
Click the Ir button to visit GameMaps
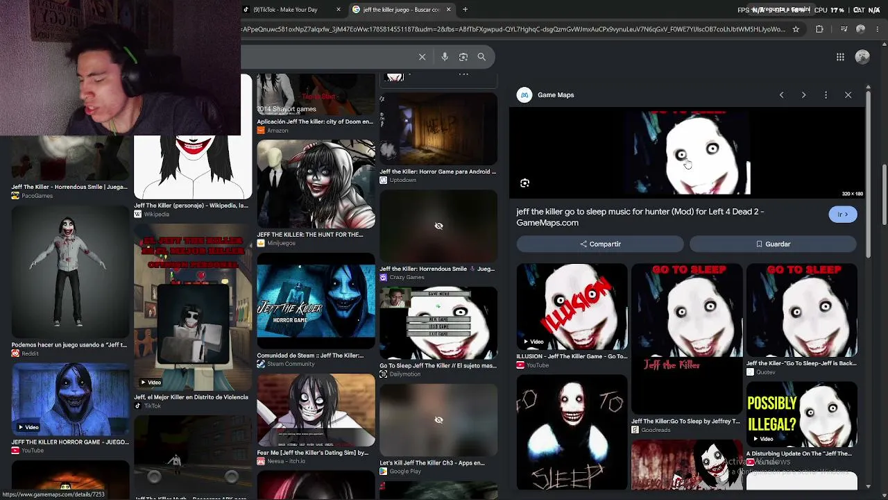(843, 215)
